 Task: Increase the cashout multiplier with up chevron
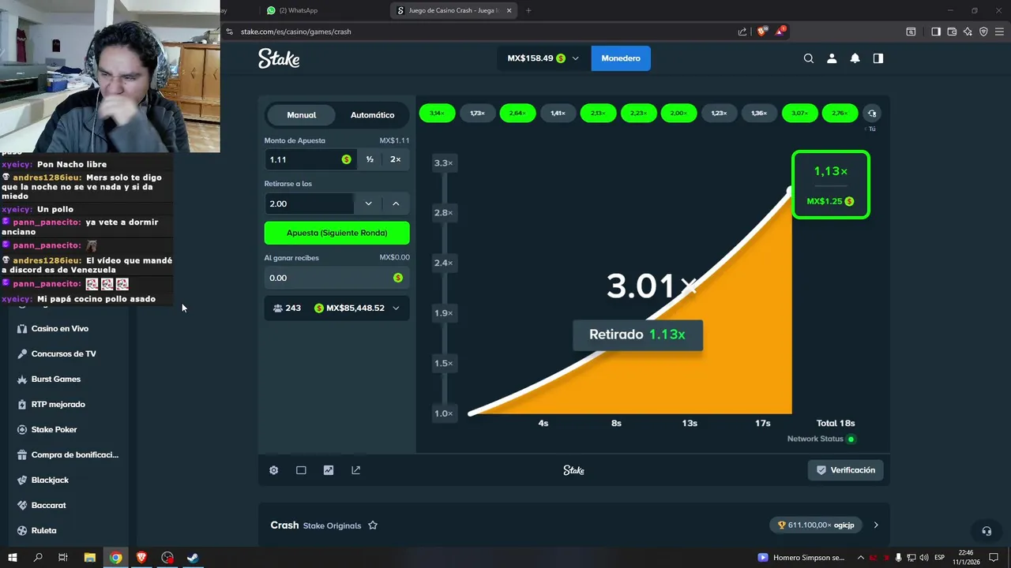[396, 204]
